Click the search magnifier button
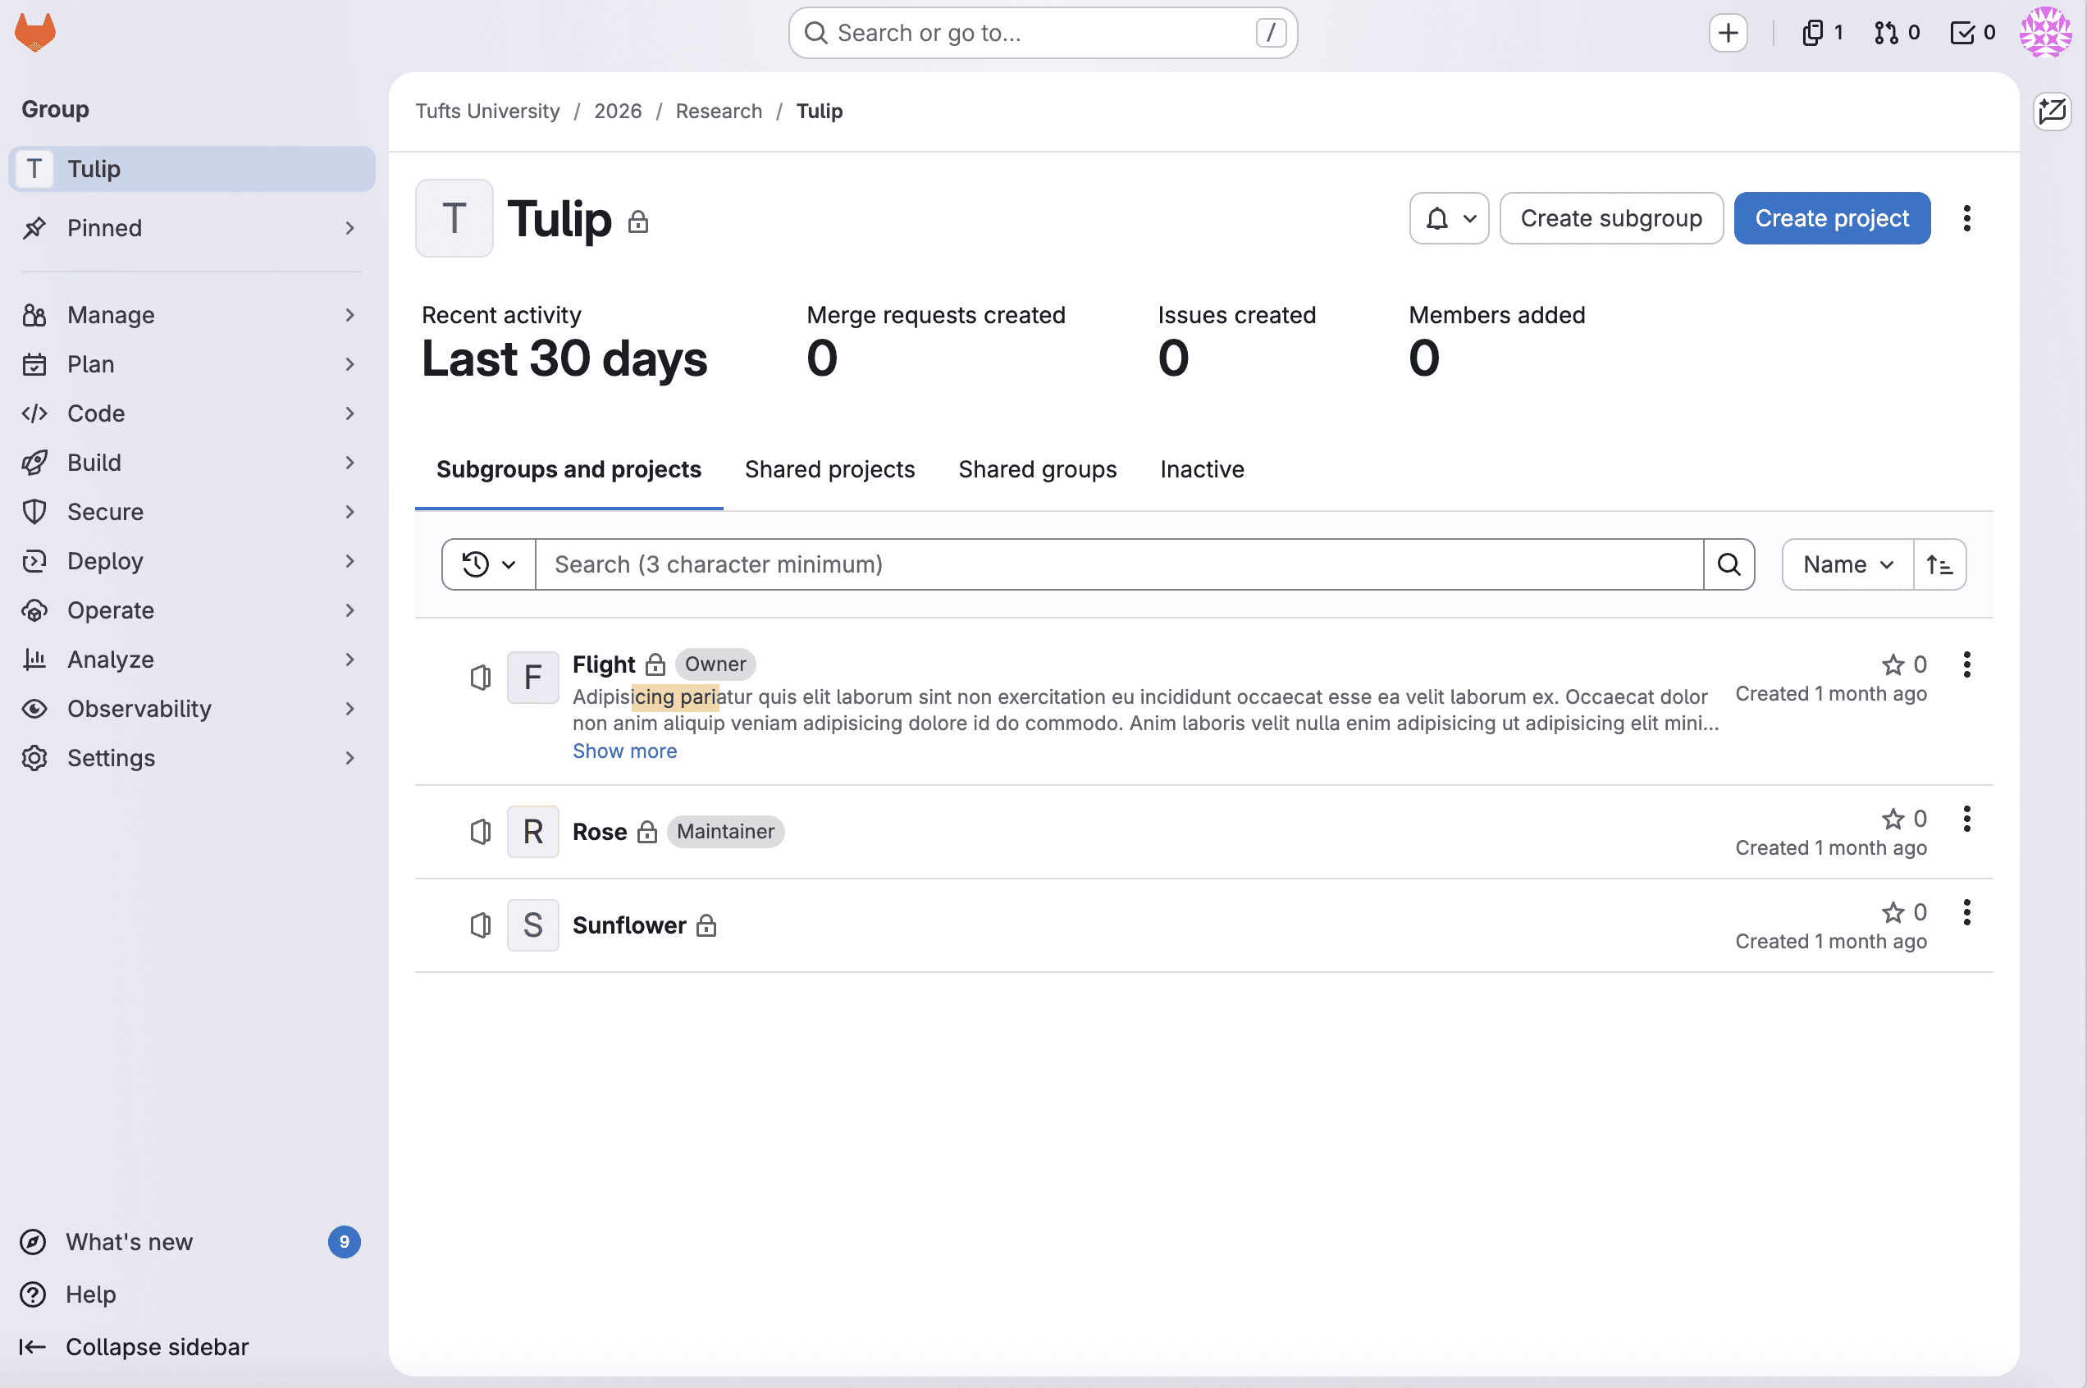This screenshot has width=2087, height=1388. pos(1728,564)
